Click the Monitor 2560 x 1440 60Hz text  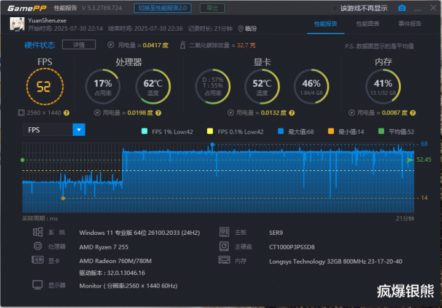coord(128,286)
